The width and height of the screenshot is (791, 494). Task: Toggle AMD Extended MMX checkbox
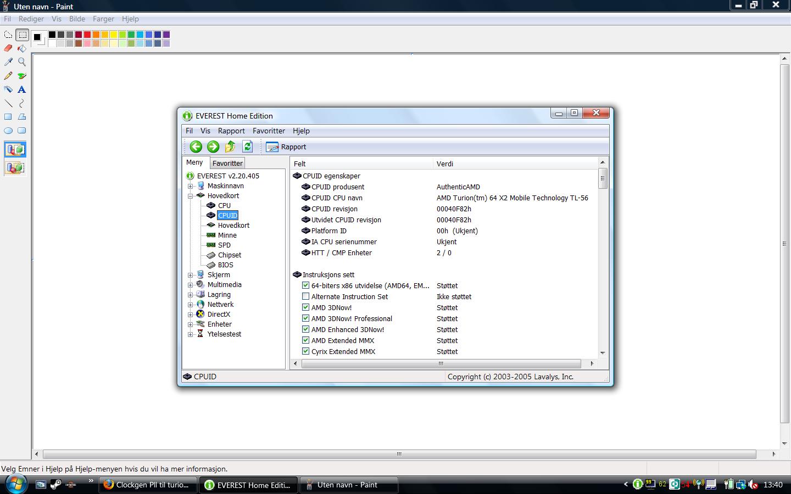[x=306, y=340]
